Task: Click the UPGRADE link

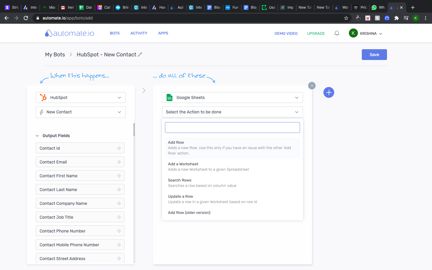Action: point(316,34)
